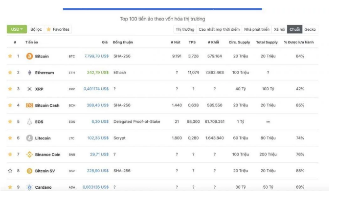Click the Ethash consensus cell
337x198 pixels.
coord(120,73)
